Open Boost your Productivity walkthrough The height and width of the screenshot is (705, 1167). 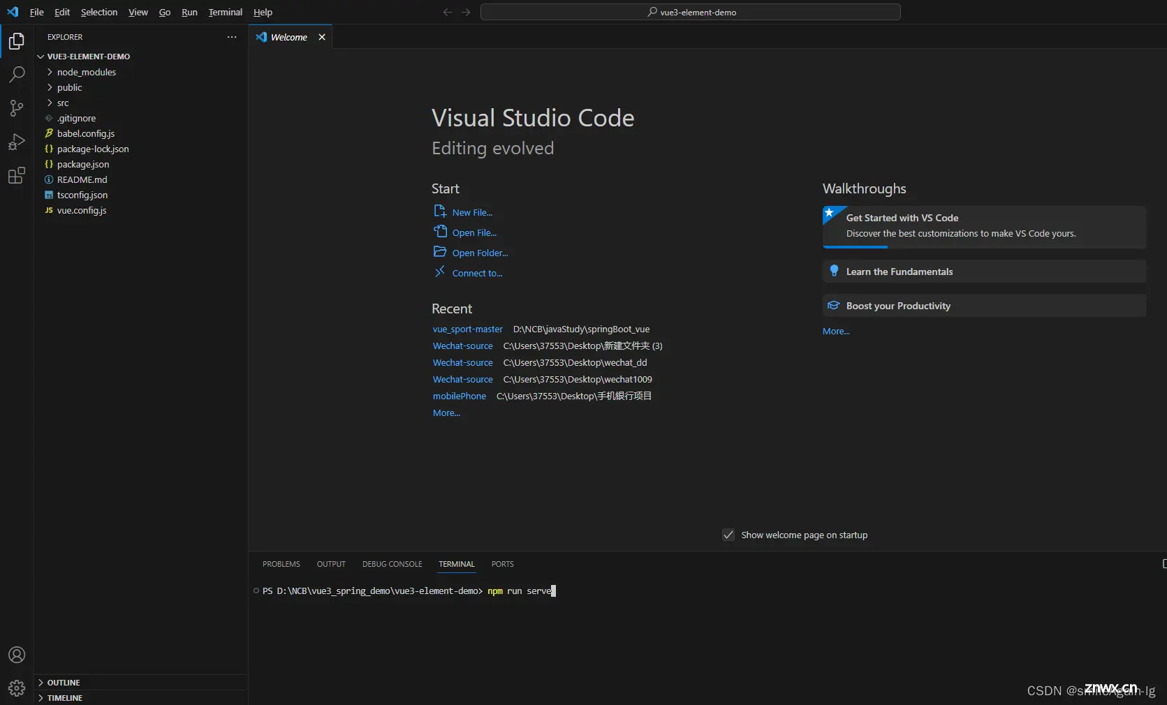point(985,306)
